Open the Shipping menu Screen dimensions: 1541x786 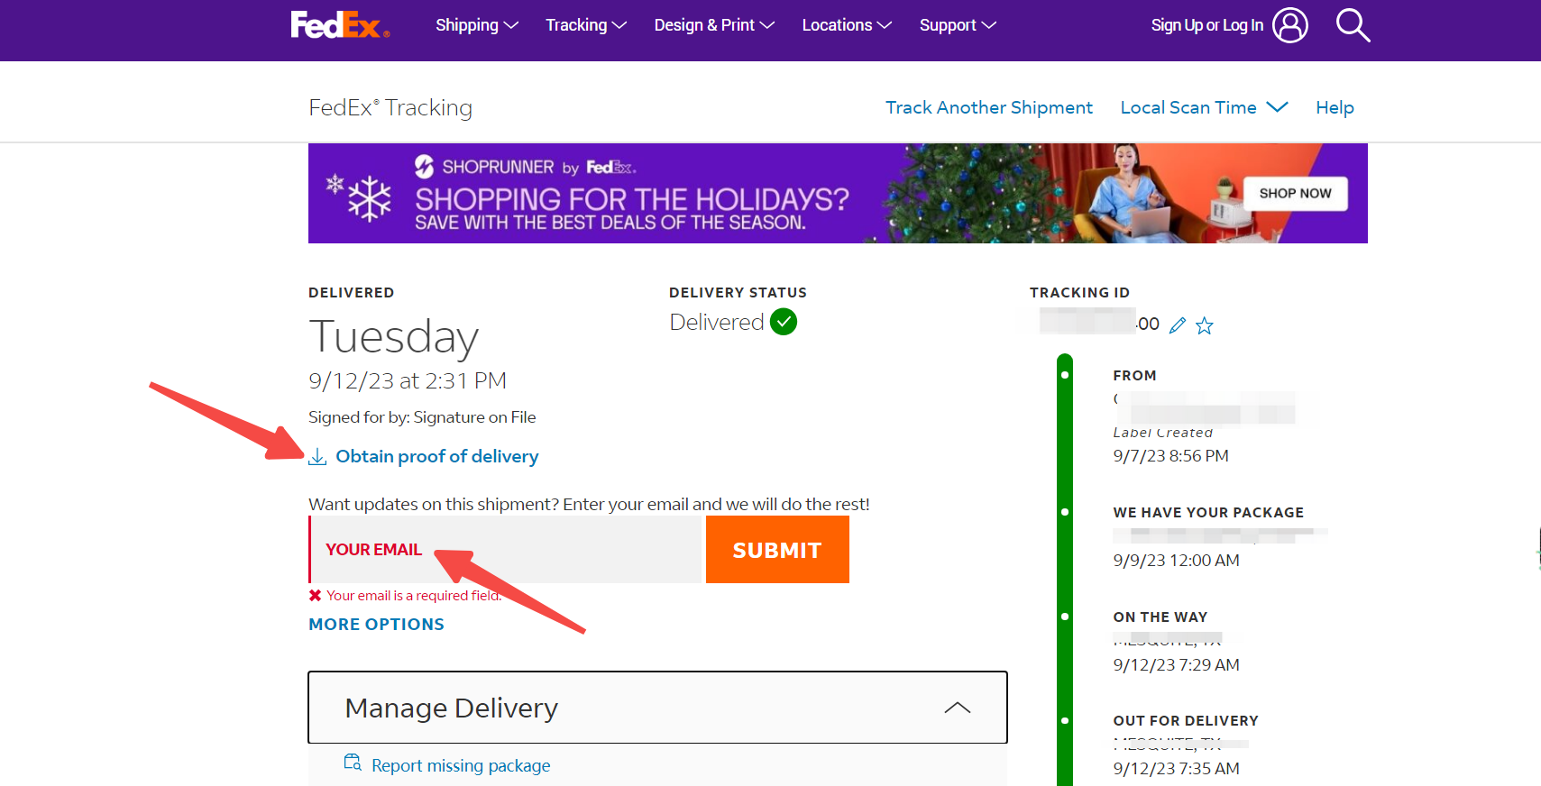point(477,25)
